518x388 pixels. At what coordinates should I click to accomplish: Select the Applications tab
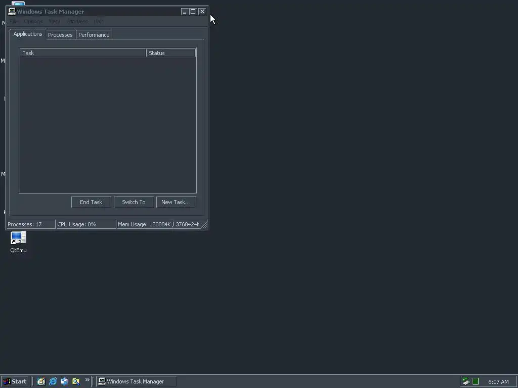28,34
